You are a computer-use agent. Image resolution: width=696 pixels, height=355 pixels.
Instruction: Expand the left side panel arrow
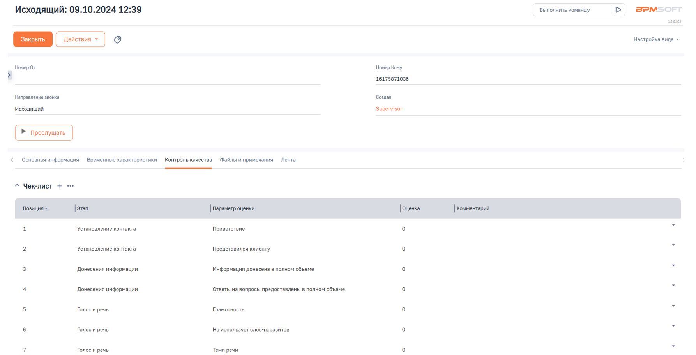point(9,75)
